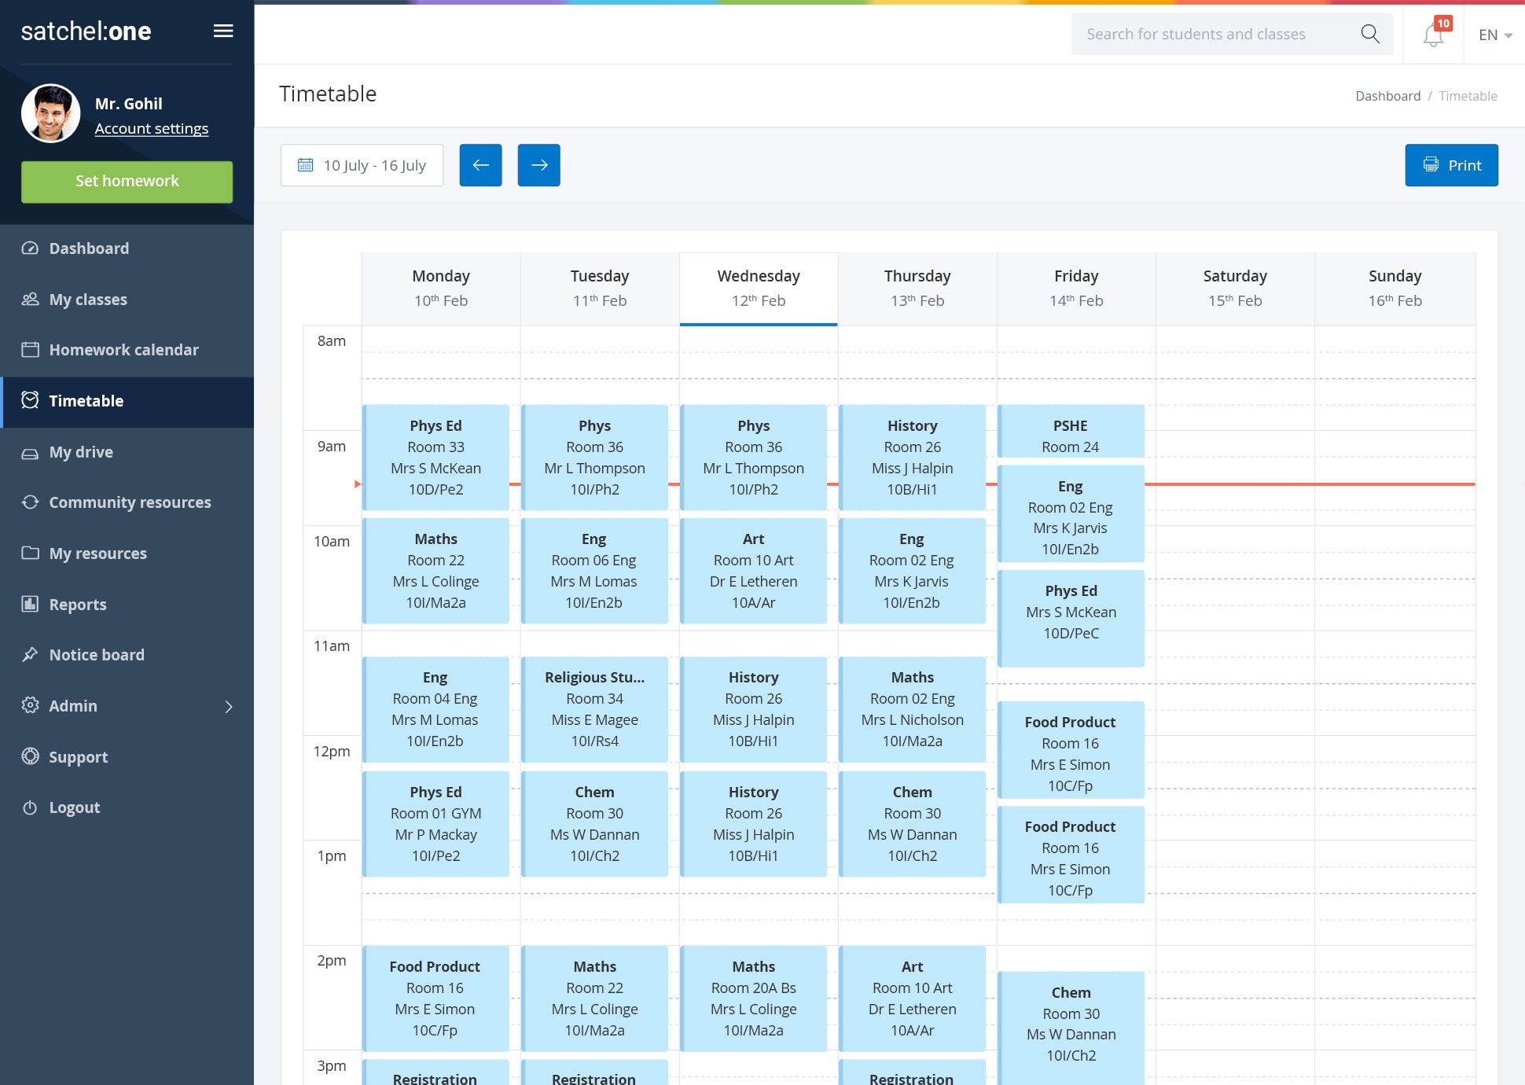This screenshot has width=1525, height=1085.
Task: Click the Admin gear icon
Action: pos(30,705)
